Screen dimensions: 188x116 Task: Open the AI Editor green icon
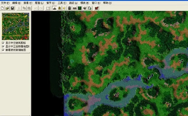point(80,8)
